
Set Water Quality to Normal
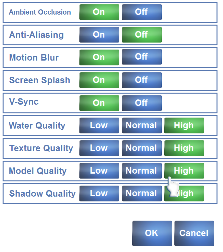pos(142,126)
